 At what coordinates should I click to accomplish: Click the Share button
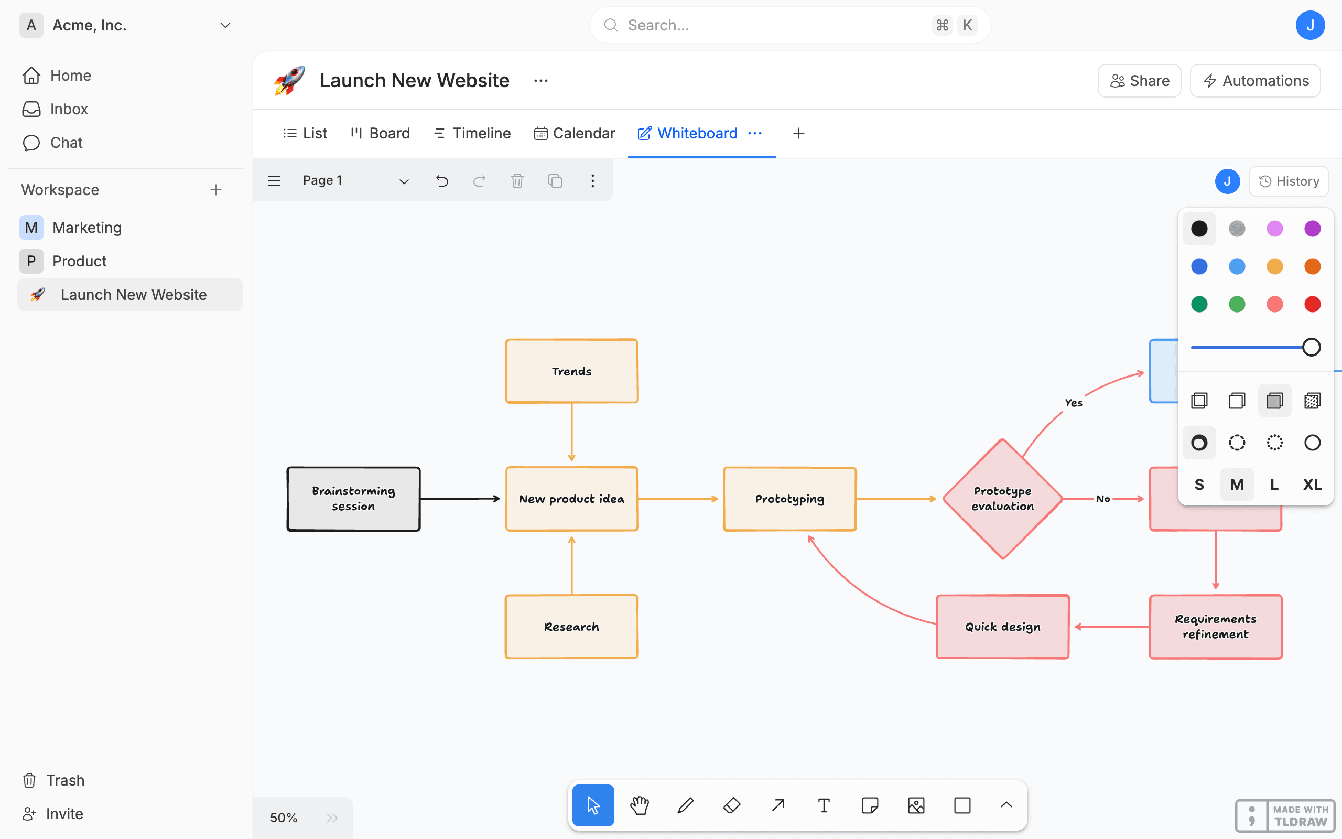[x=1139, y=81]
